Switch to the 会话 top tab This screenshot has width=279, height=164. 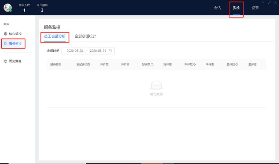pos(217,8)
